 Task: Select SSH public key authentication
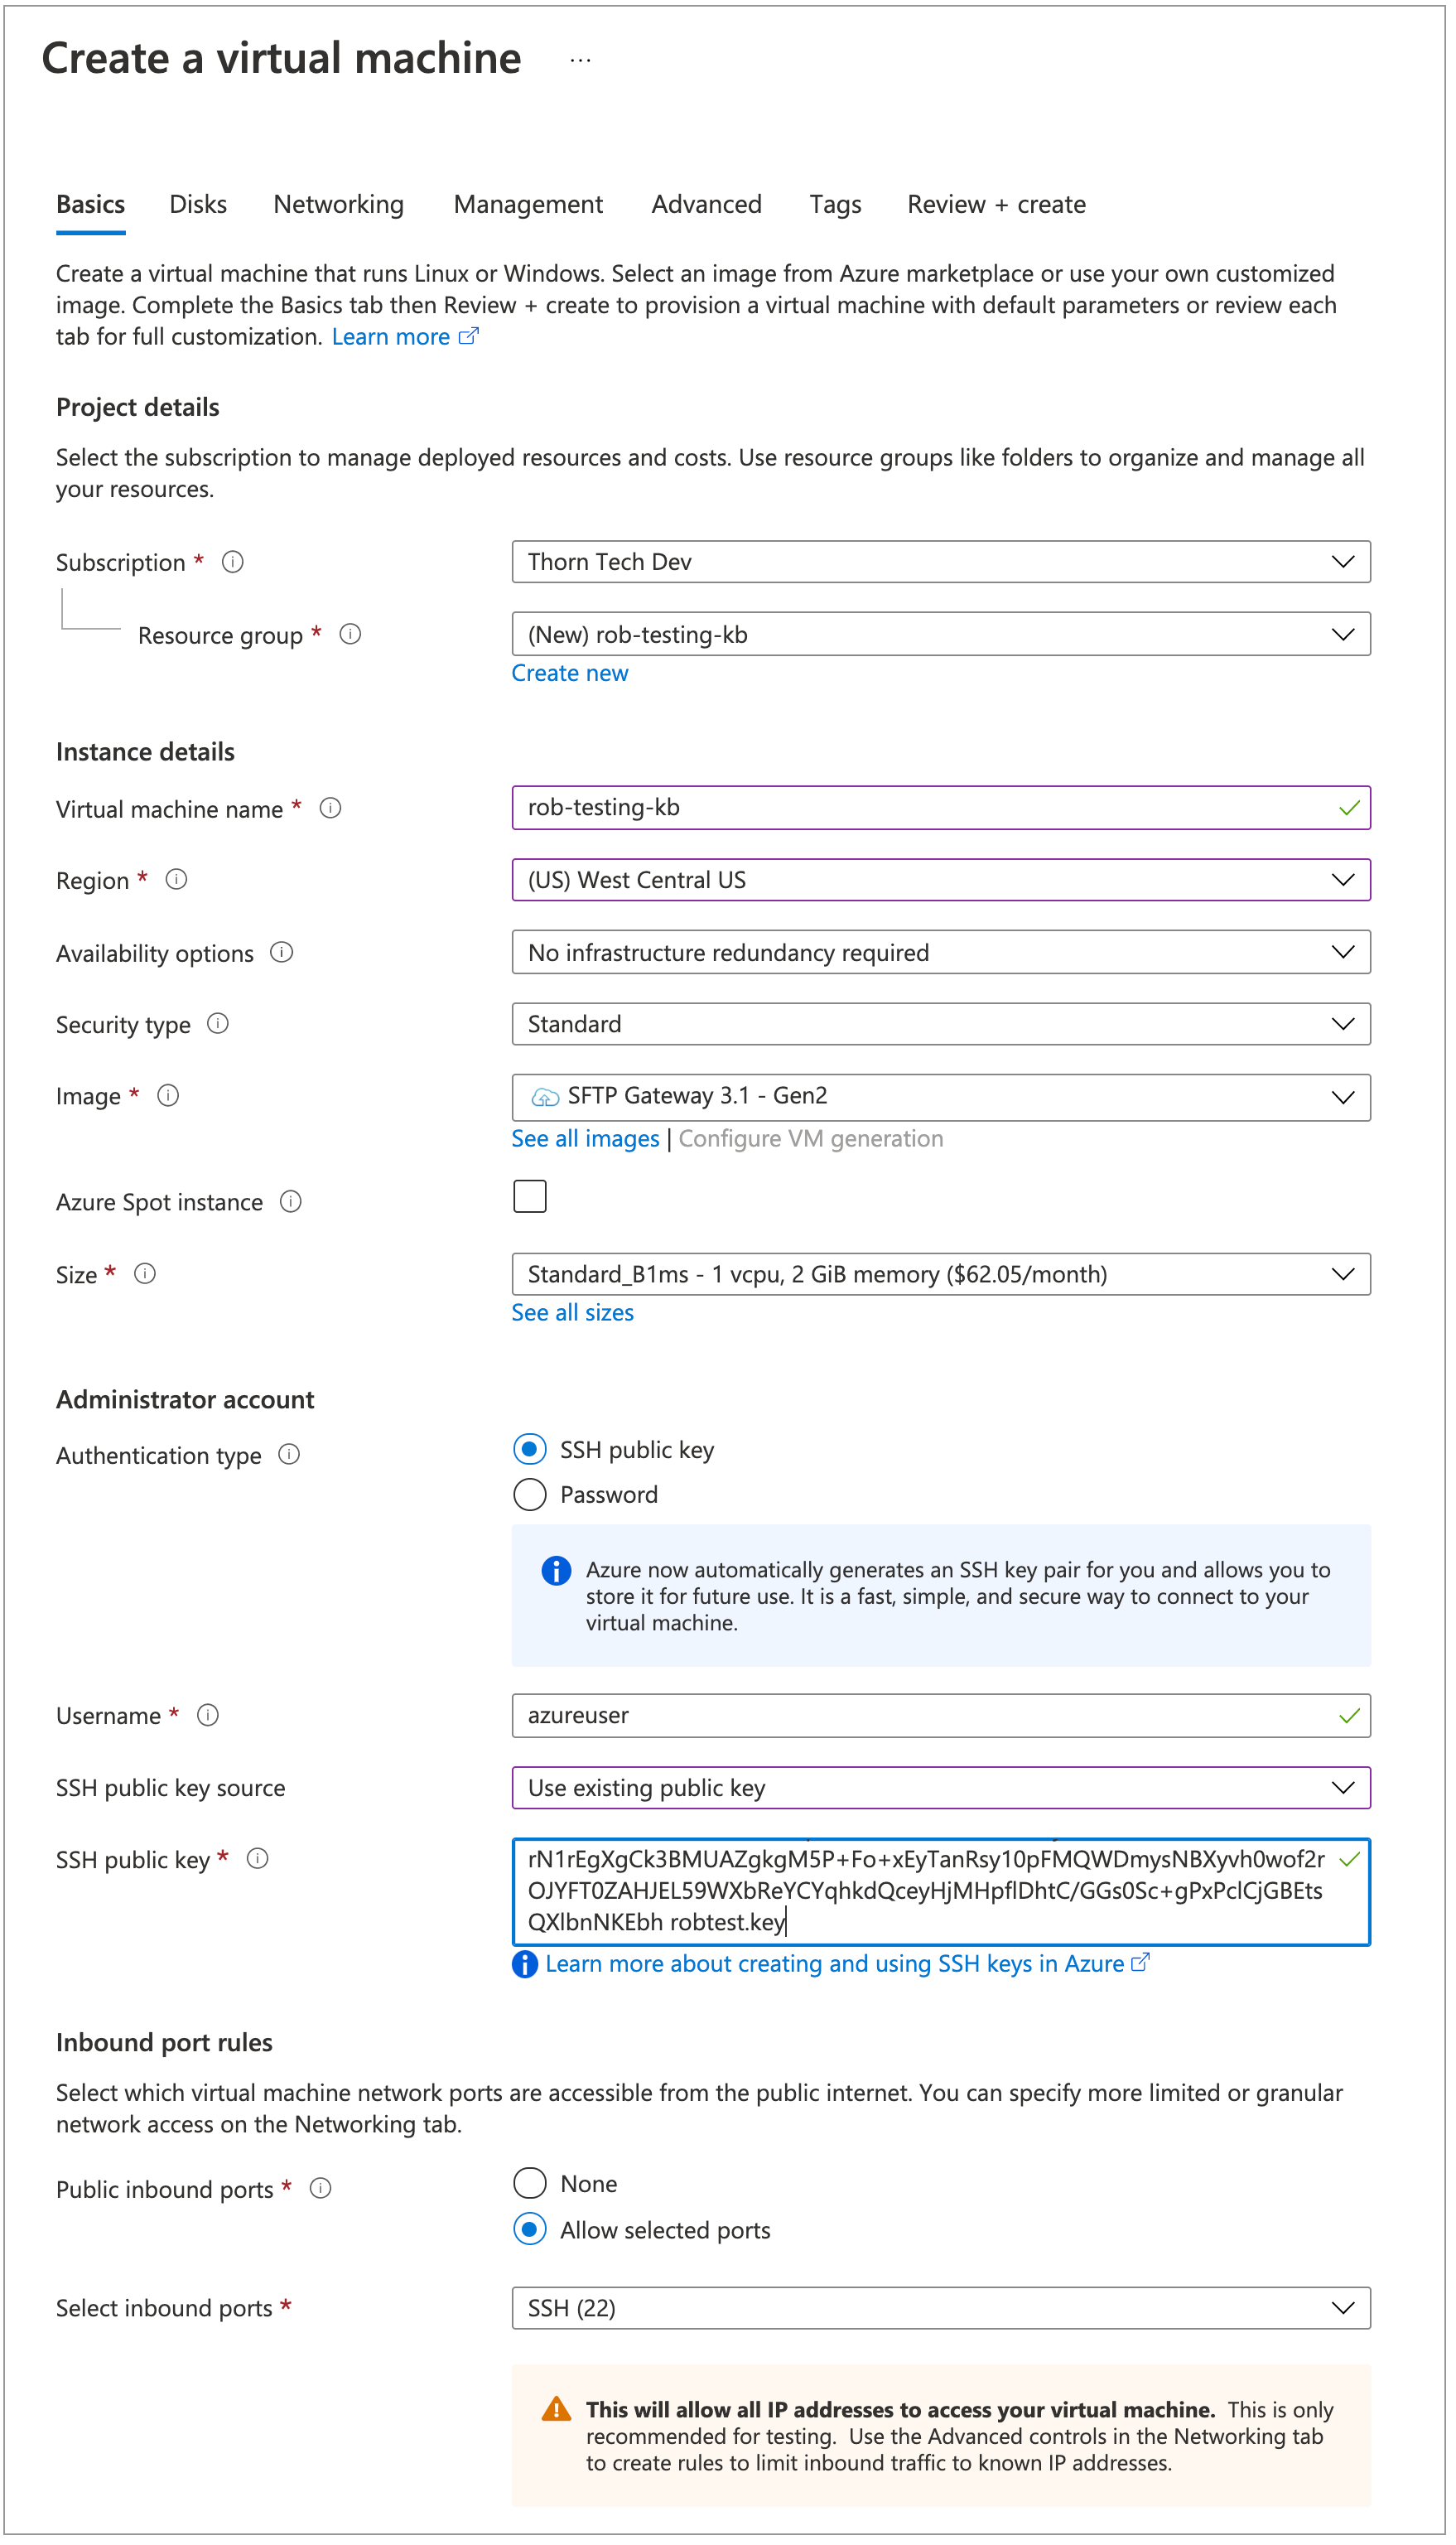(x=530, y=1449)
